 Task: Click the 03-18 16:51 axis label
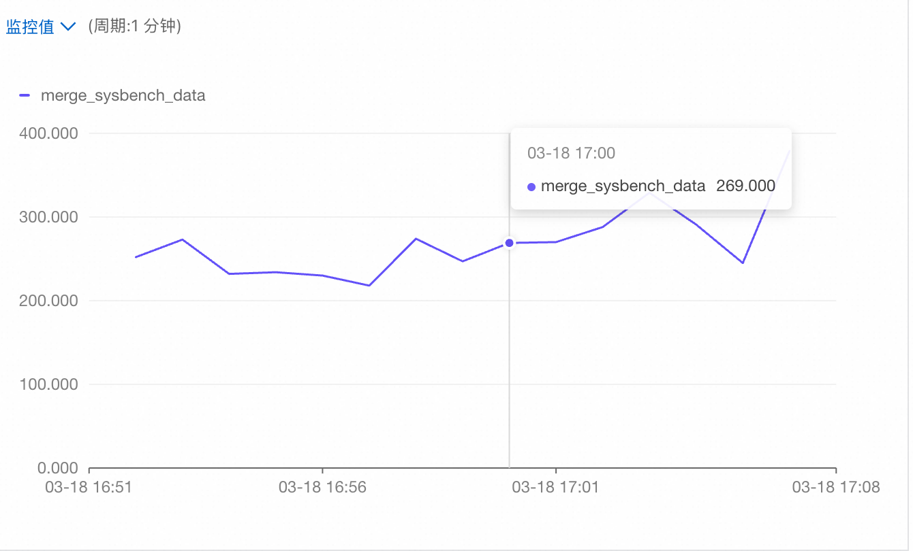point(89,487)
